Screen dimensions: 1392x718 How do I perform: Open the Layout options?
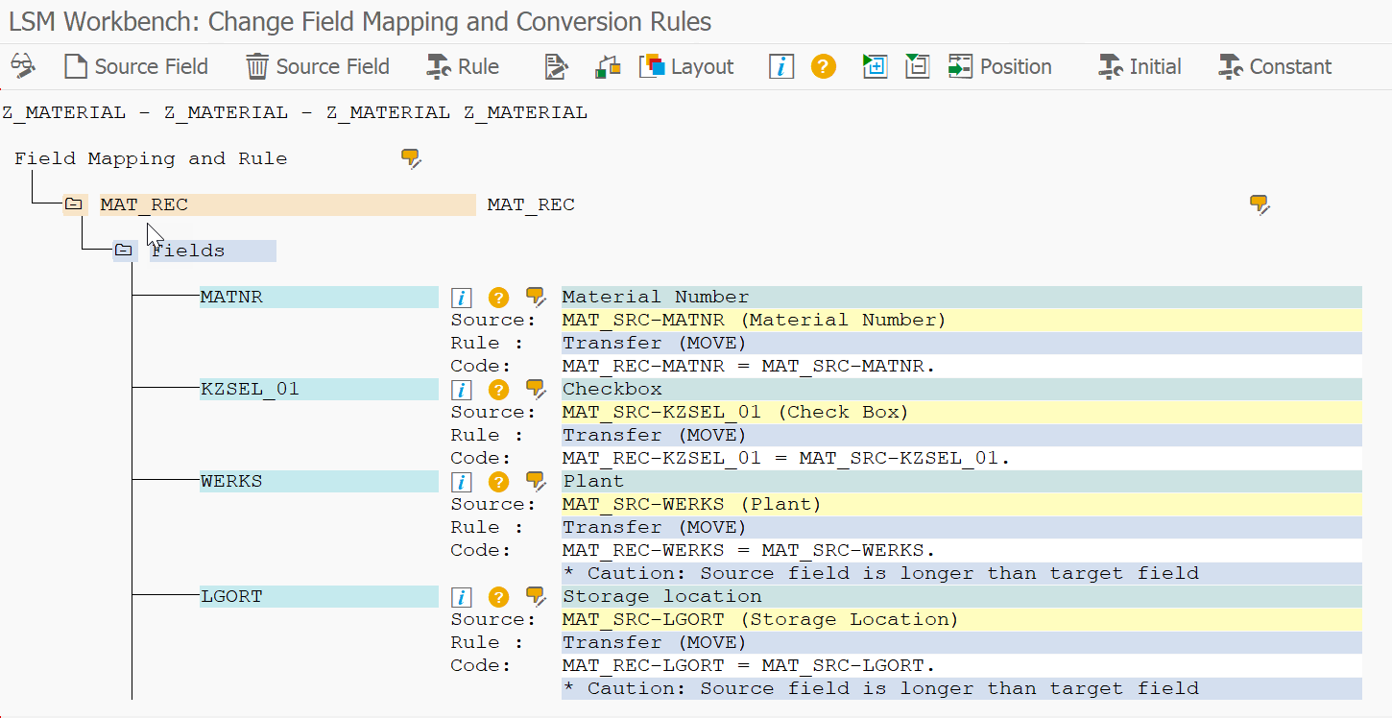tap(686, 66)
